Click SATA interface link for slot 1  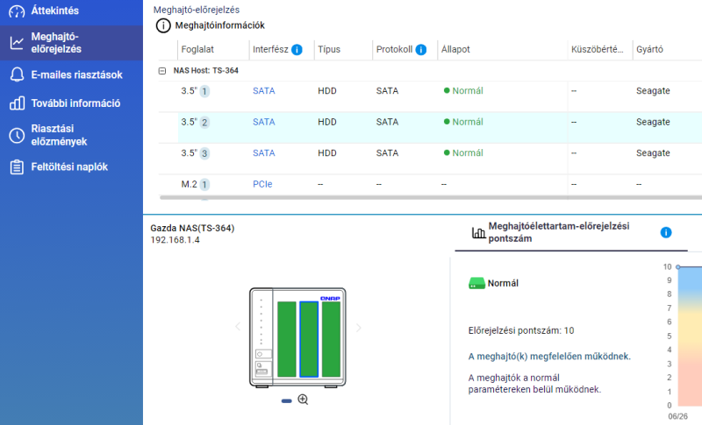coord(264,91)
